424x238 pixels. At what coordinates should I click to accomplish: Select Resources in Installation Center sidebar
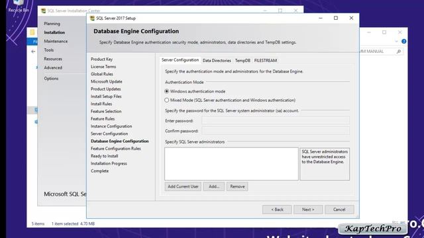[x=53, y=59]
